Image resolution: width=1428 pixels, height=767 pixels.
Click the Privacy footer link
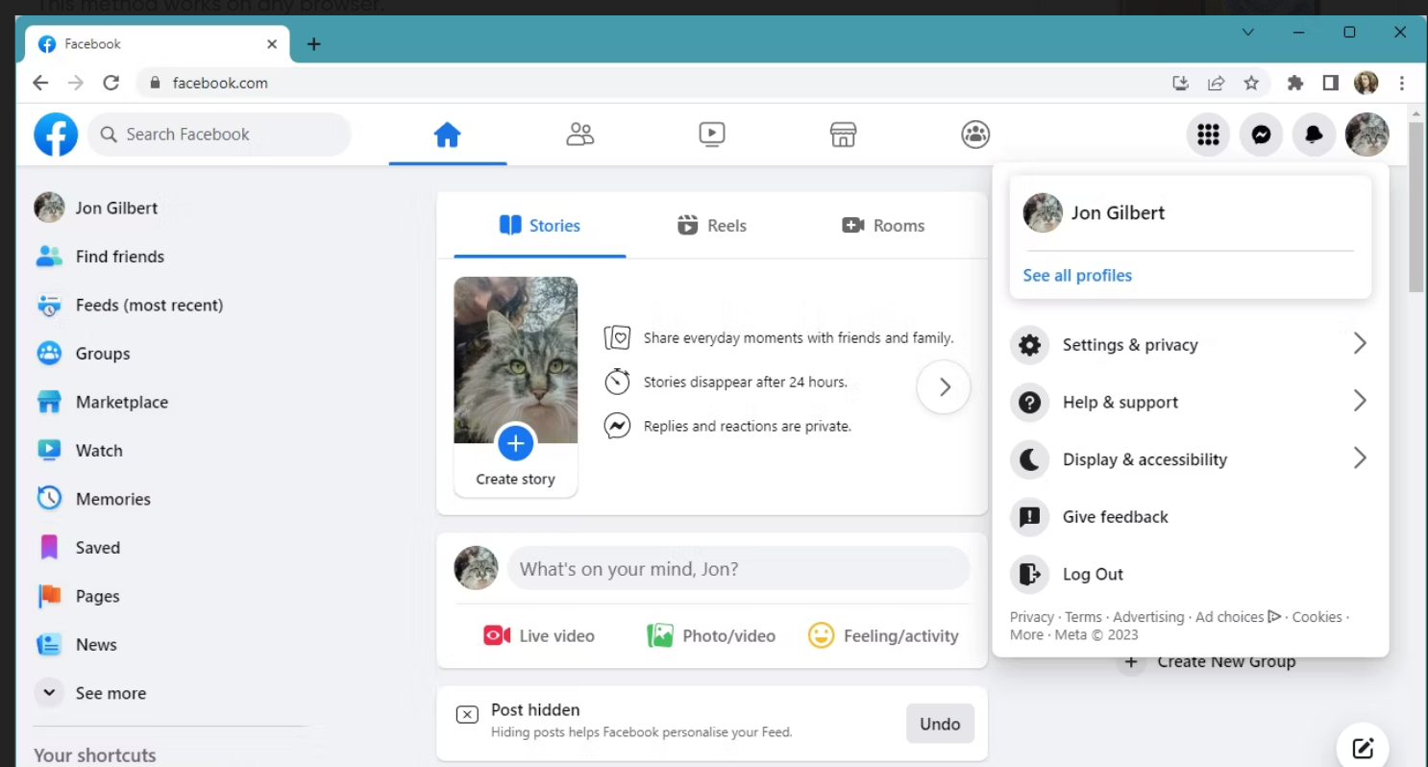[1032, 617]
